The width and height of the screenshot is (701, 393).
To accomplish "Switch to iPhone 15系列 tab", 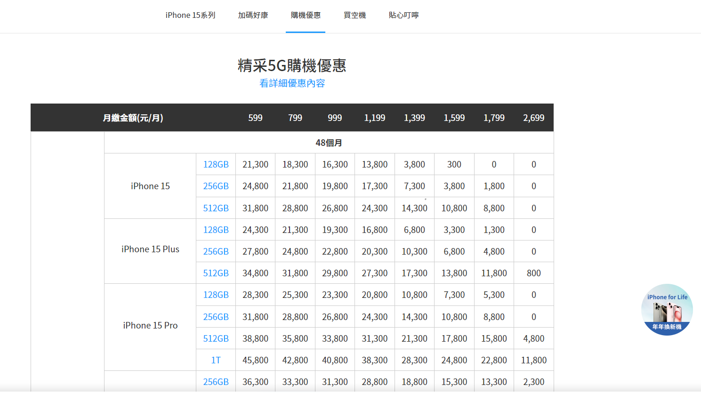I will tap(190, 15).
